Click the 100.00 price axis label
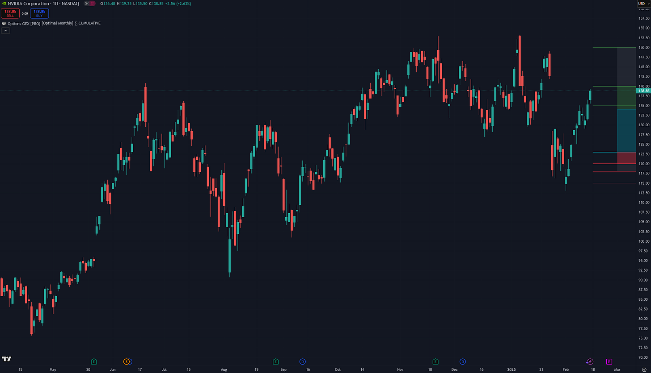Screen dimensions: 651x373 pyautogui.click(x=644, y=241)
